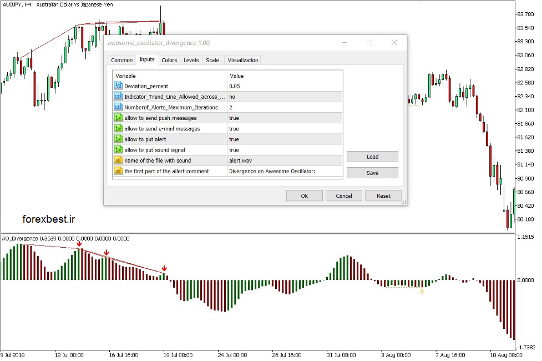542x361 pixels.
Task: Click the boolean icon beside allow to send e-mail messages
Action: pos(118,128)
